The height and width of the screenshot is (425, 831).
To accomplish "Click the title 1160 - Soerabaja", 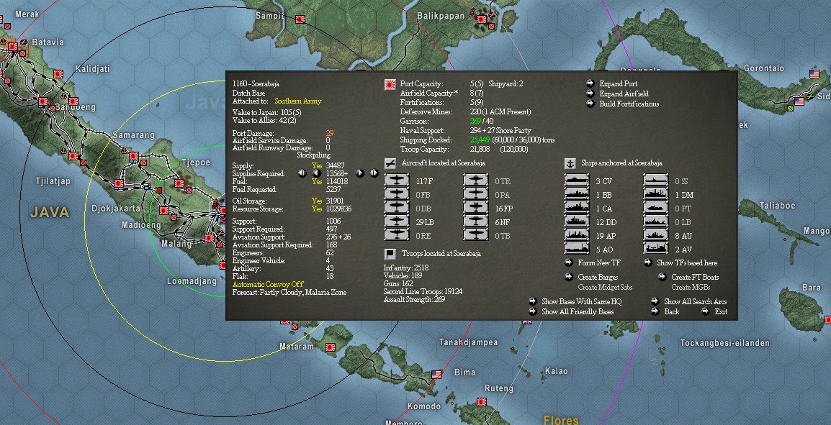I will (256, 83).
